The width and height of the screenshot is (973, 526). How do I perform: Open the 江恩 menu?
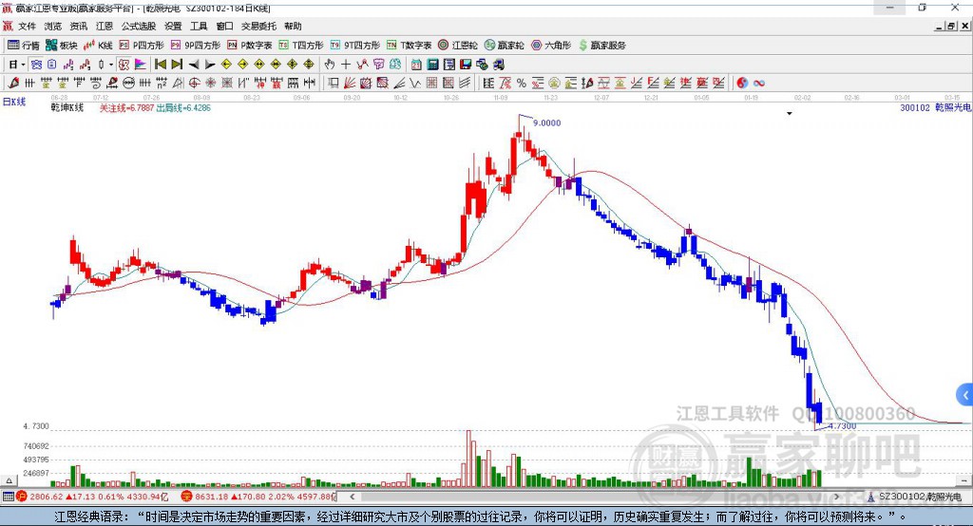(x=105, y=26)
